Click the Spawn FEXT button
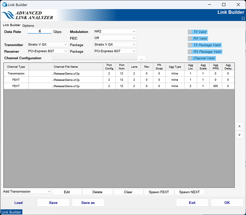 [159, 192]
